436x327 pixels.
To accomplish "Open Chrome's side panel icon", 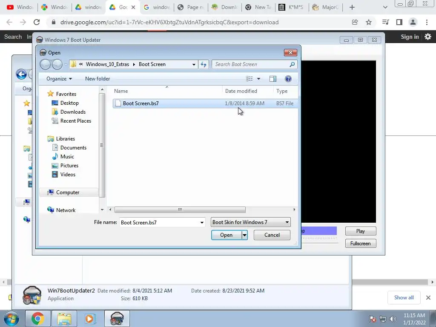I will pyautogui.click(x=399, y=22).
